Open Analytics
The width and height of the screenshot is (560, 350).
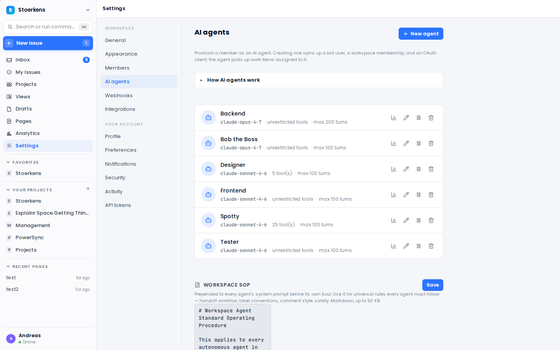click(48, 133)
